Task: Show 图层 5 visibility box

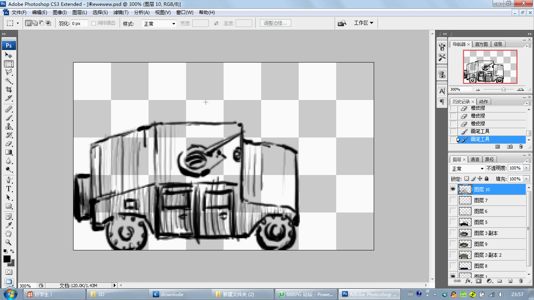Action: click(453, 222)
